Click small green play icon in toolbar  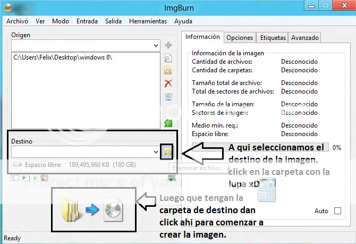(23, 178)
